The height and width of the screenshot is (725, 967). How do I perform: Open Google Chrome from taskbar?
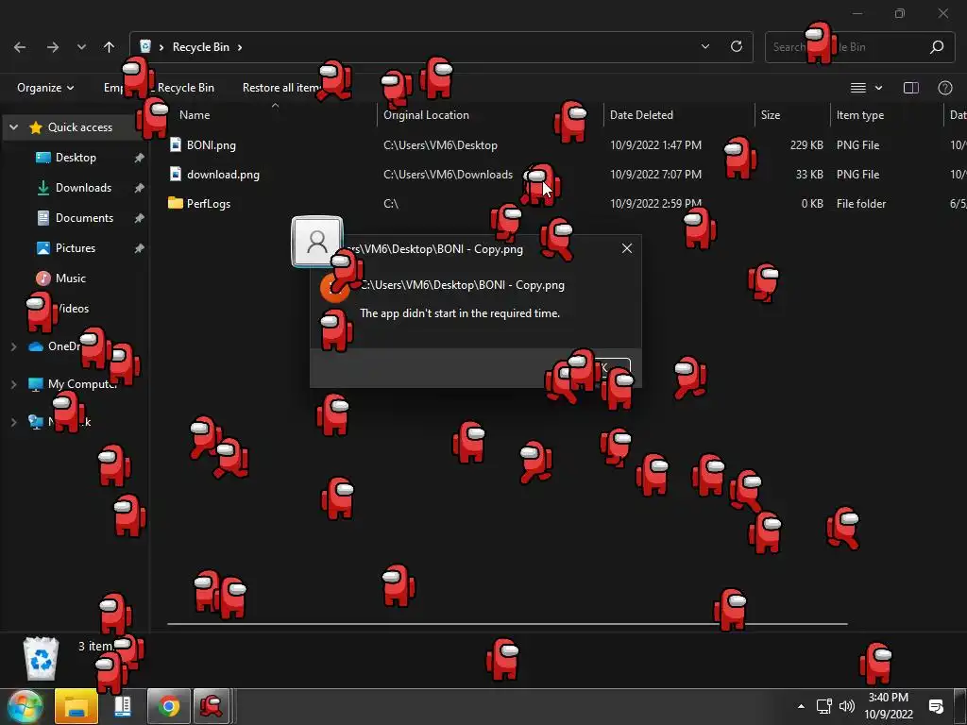[168, 706]
